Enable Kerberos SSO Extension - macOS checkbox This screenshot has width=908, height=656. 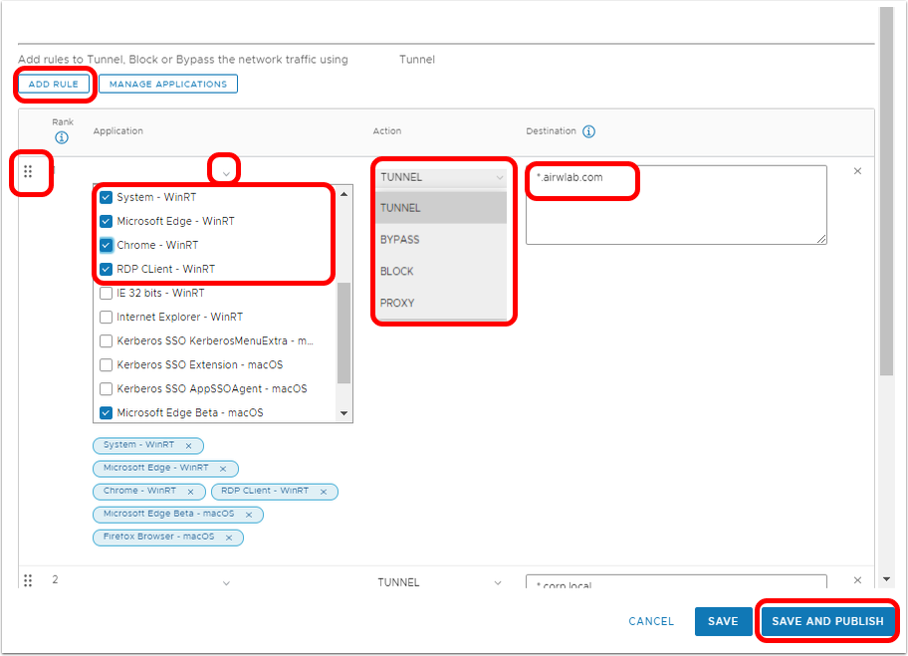tap(107, 365)
